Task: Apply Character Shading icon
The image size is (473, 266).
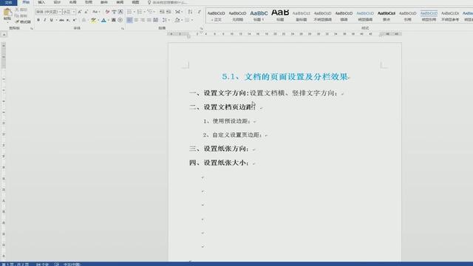Action: 113,20
